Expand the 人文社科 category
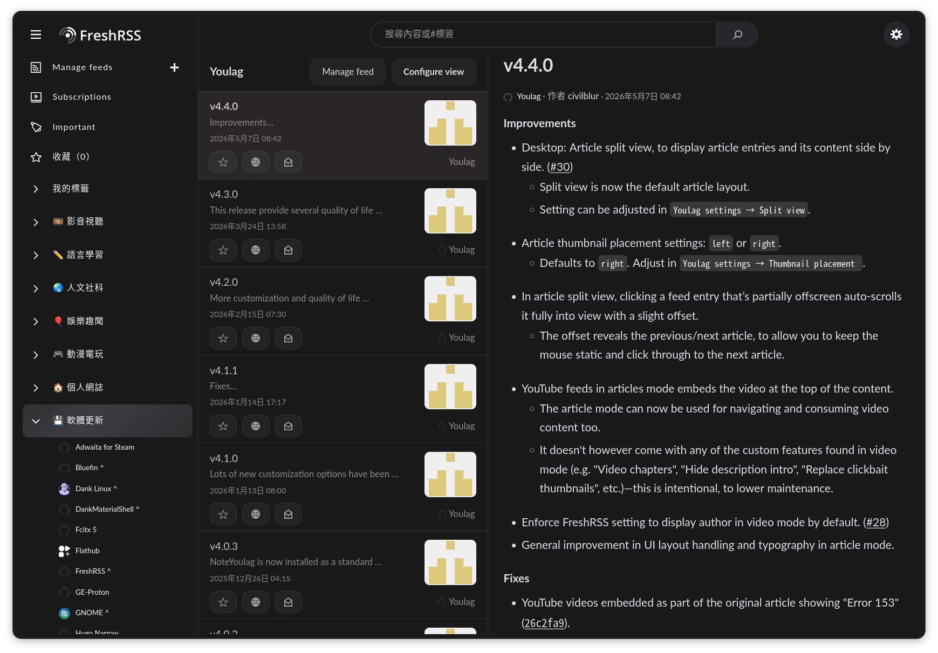The image size is (938, 653). [36, 288]
